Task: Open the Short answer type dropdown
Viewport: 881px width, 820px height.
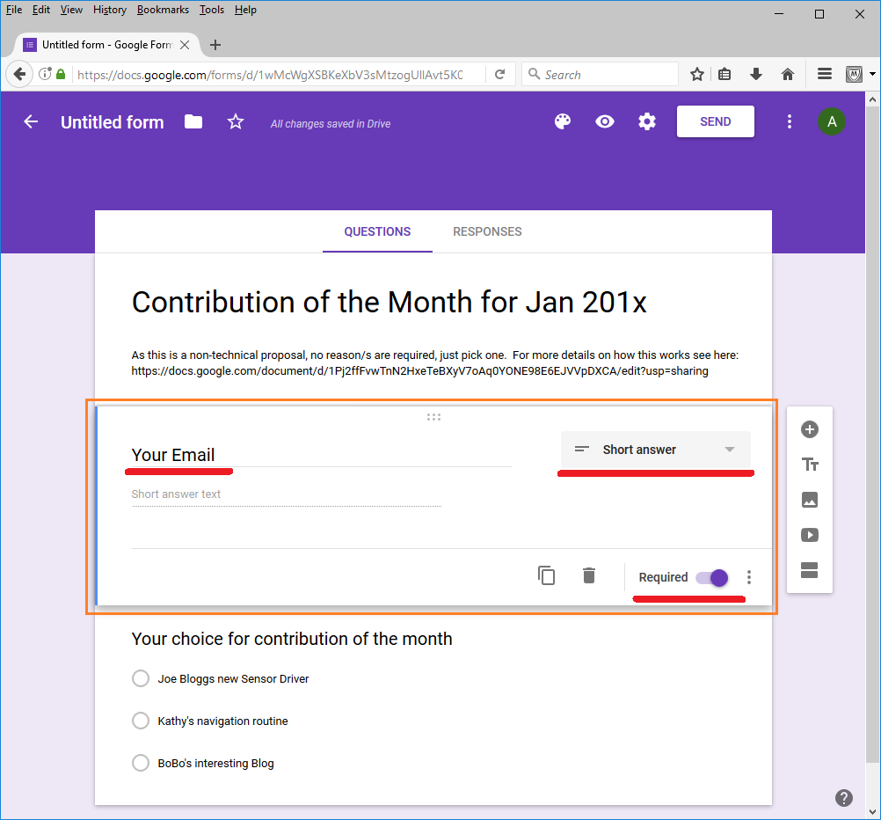Action: (655, 450)
